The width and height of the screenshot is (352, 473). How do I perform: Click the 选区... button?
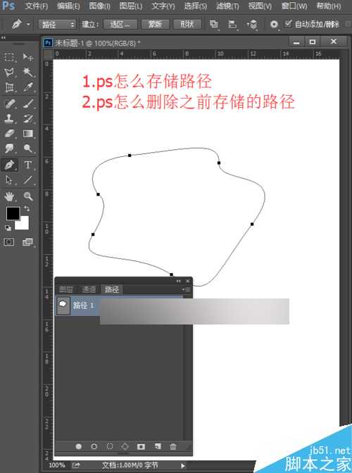click(120, 24)
